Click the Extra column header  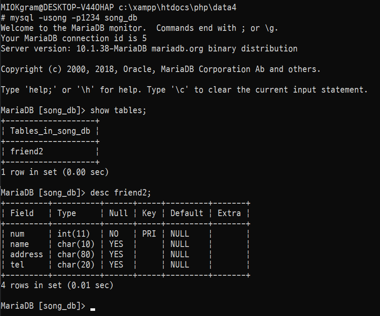point(229,213)
